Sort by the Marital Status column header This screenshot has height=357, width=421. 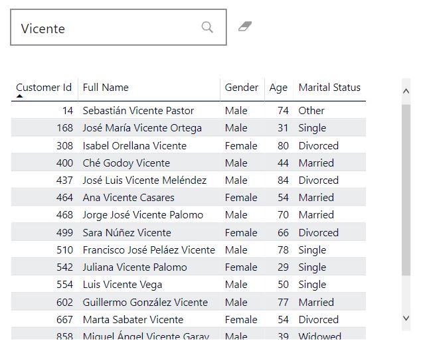tap(329, 88)
